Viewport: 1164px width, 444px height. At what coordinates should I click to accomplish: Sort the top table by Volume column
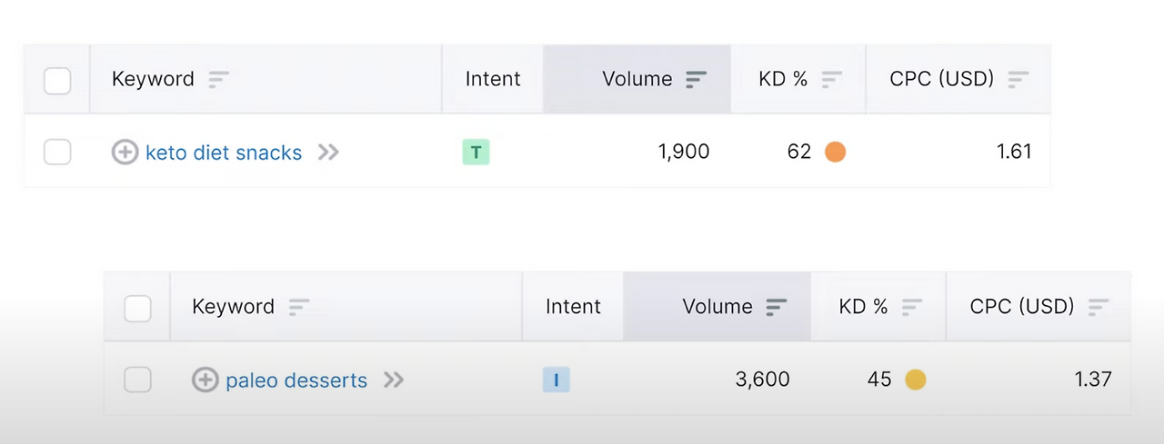click(x=696, y=80)
